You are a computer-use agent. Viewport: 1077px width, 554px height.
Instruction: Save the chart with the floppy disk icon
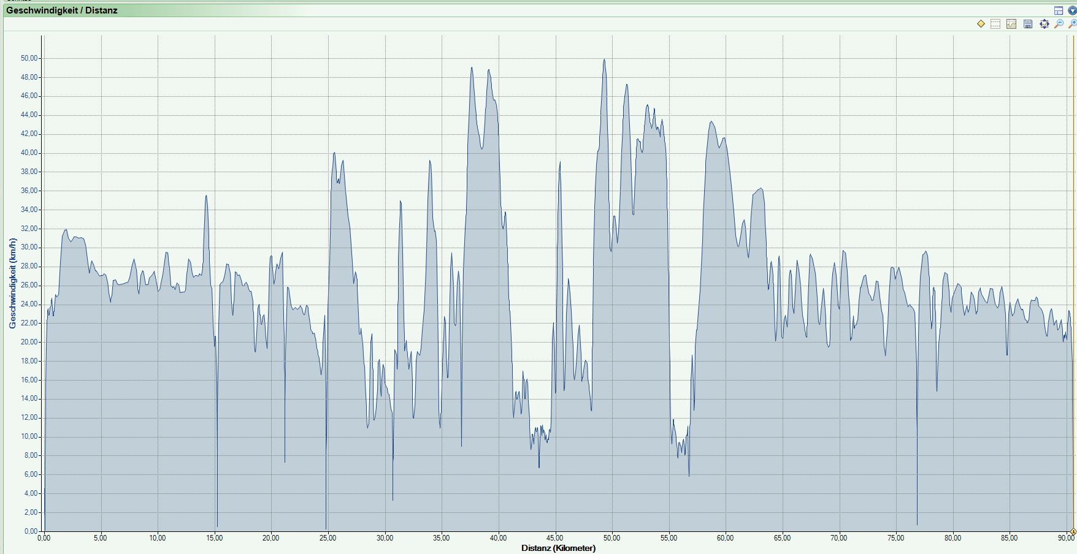1028,24
